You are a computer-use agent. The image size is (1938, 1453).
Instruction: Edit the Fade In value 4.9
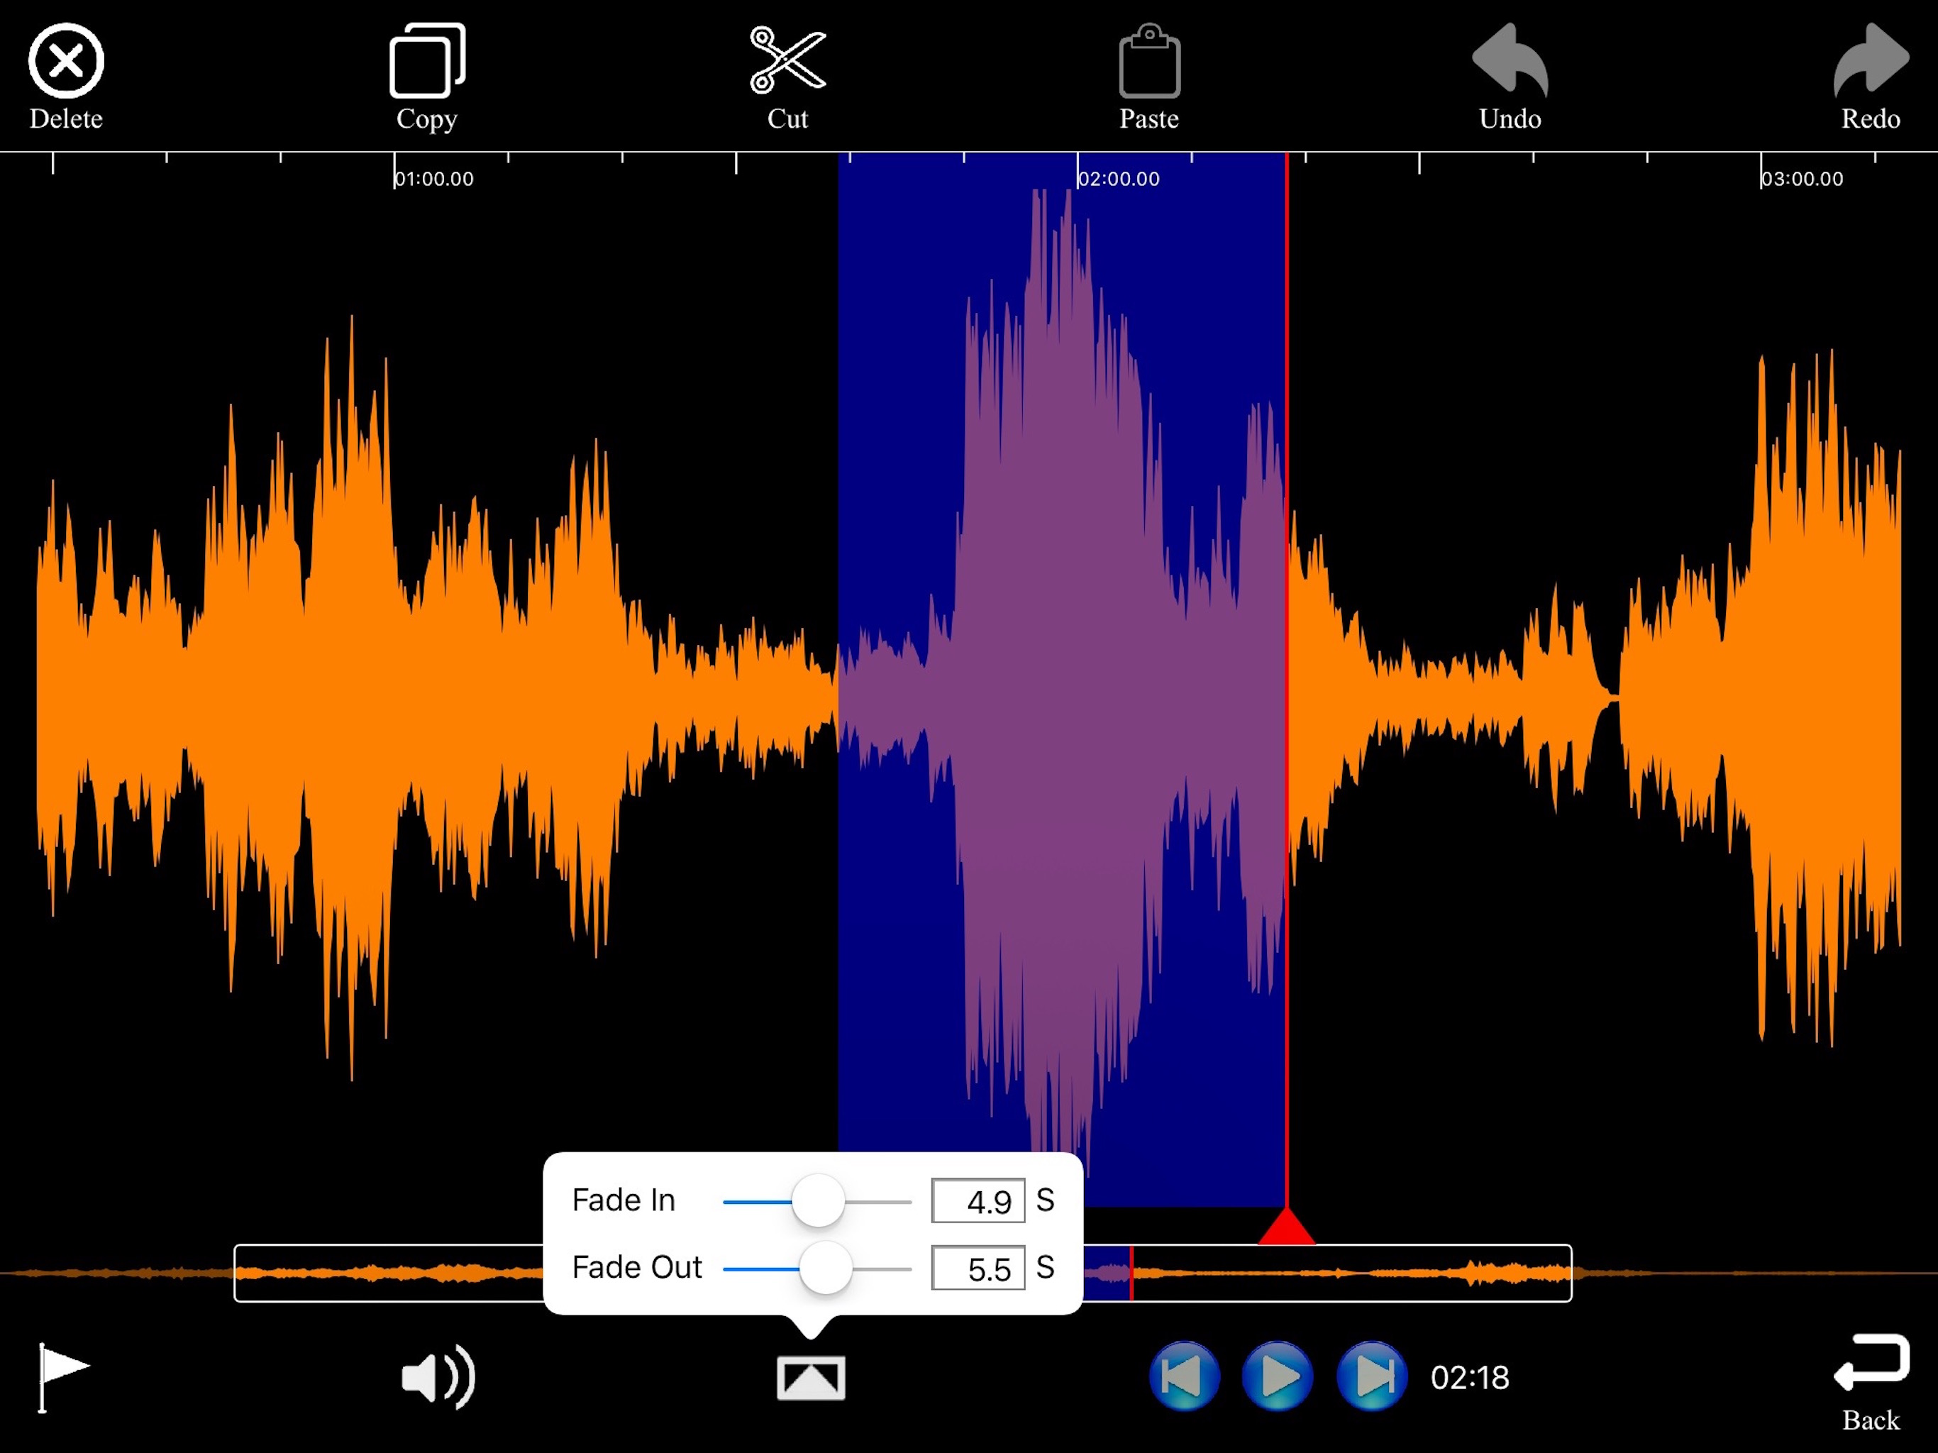978,1200
